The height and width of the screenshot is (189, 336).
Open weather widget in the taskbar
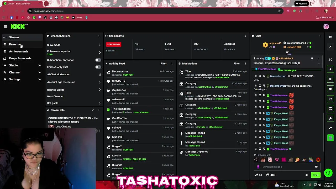point(285,185)
